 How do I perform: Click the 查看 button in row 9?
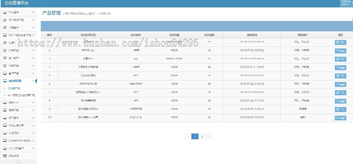tap(340, 110)
